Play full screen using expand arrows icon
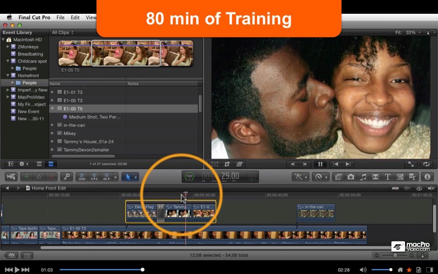This screenshot has height=274, width=438. (x=411, y=164)
